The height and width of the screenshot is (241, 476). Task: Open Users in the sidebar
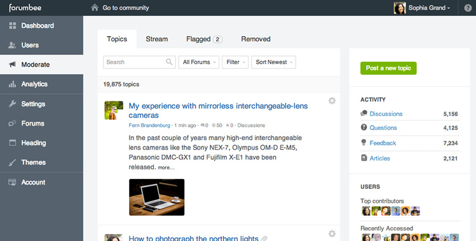coord(41,45)
